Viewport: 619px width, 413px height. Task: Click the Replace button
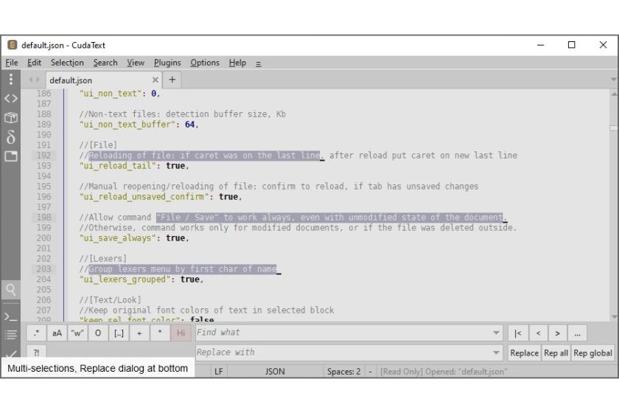(524, 353)
